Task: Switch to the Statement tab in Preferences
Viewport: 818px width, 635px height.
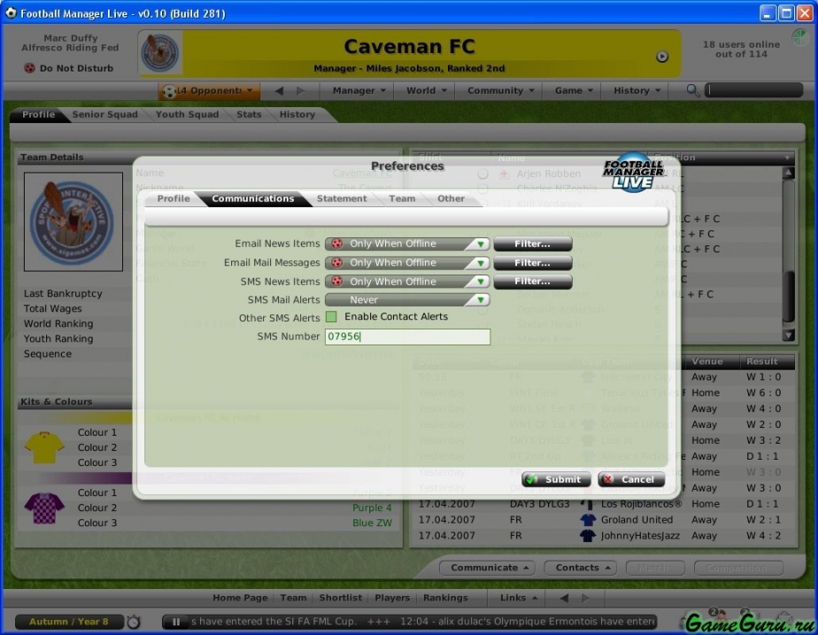Action: pyautogui.click(x=342, y=198)
